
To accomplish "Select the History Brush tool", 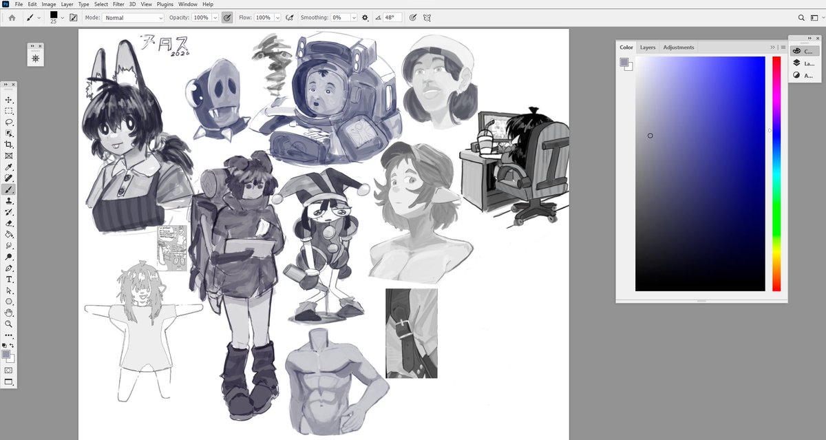I will point(9,212).
